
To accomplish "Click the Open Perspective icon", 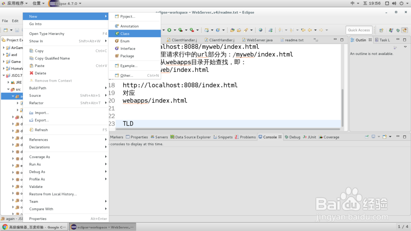I will pyautogui.click(x=381, y=30).
